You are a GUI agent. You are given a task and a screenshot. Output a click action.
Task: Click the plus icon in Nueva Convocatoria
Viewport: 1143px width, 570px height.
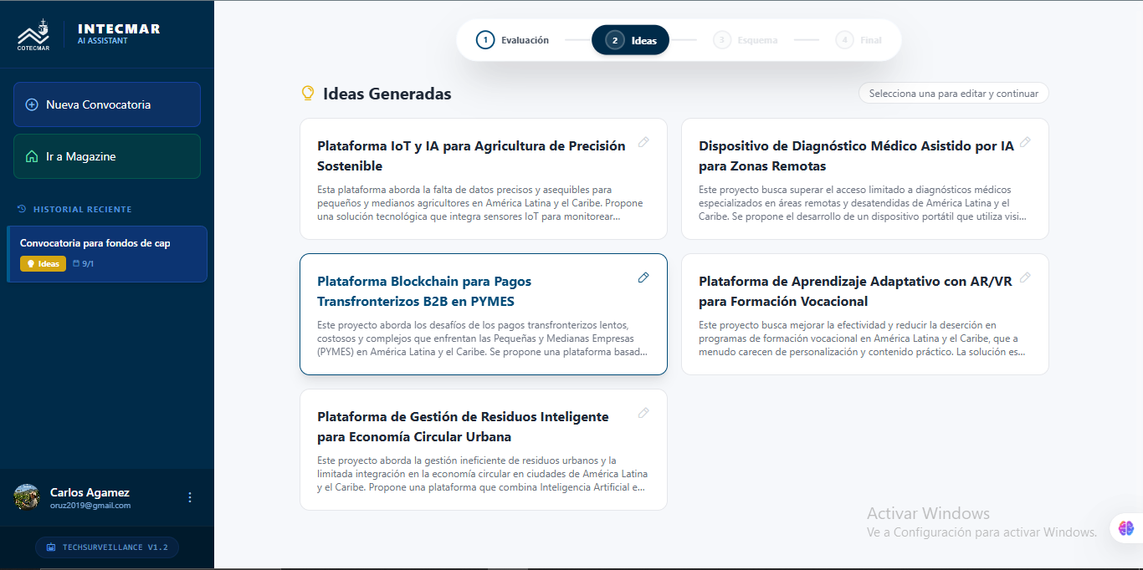tap(32, 104)
